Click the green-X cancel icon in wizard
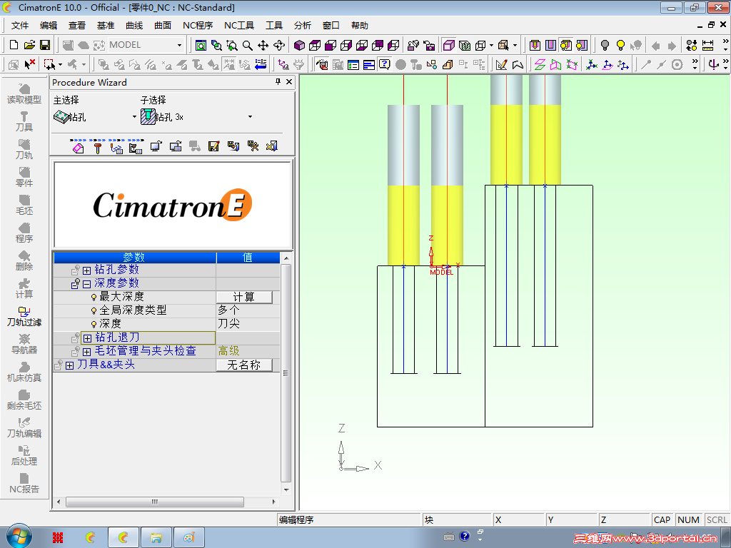The image size is (731, 548). [x=272, y=146]
